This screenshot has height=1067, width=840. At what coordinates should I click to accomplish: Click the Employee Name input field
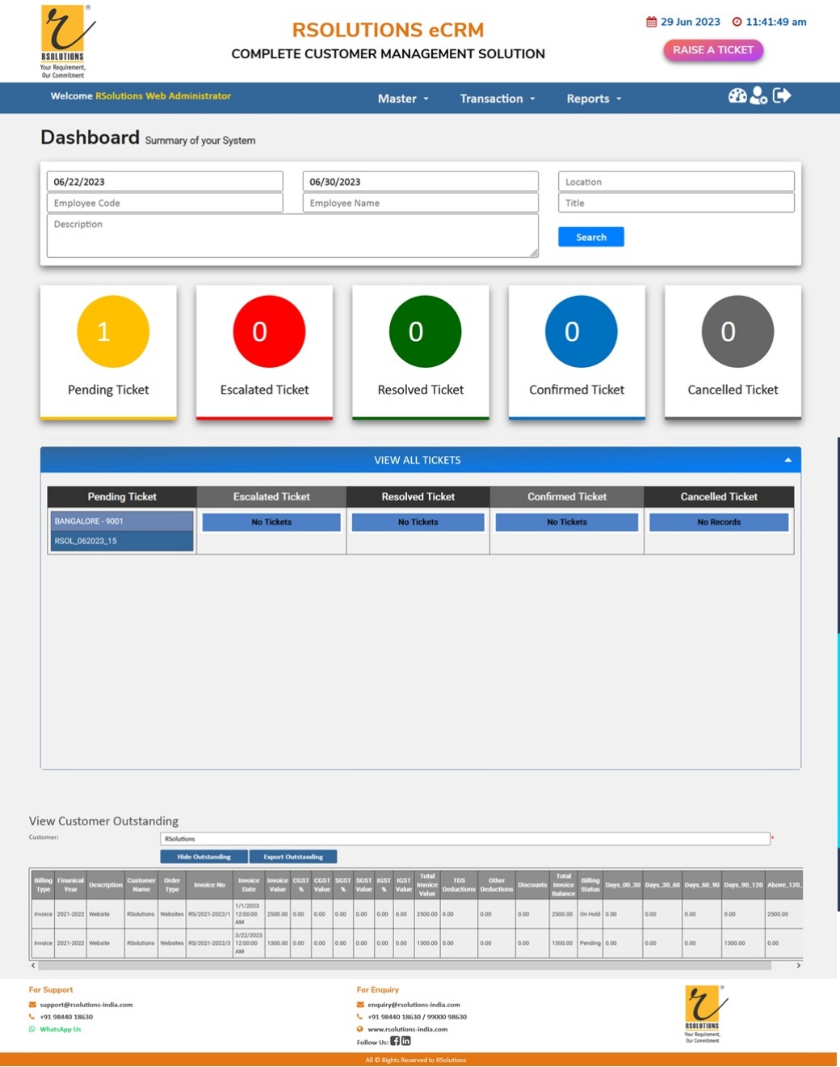point(420,203)
